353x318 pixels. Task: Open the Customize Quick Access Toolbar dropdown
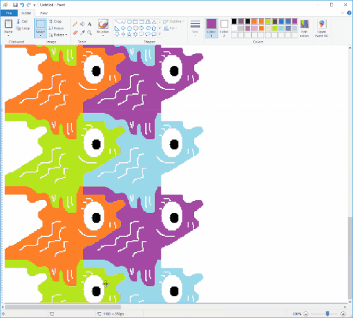[x=35, y=5]
